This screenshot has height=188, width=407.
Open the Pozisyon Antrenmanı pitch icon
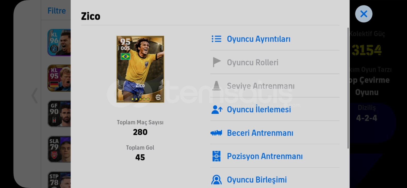click(x=216, y=156)
